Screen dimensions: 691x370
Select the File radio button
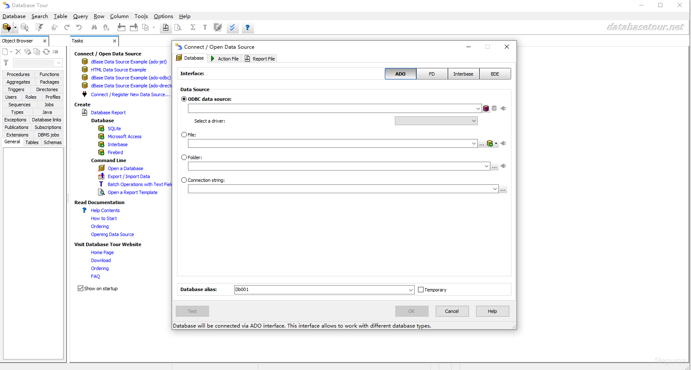[x=184, y=135]
